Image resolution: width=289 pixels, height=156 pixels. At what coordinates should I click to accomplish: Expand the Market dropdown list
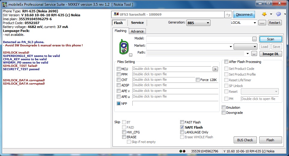pyautogui.click(x=231, y=46)
